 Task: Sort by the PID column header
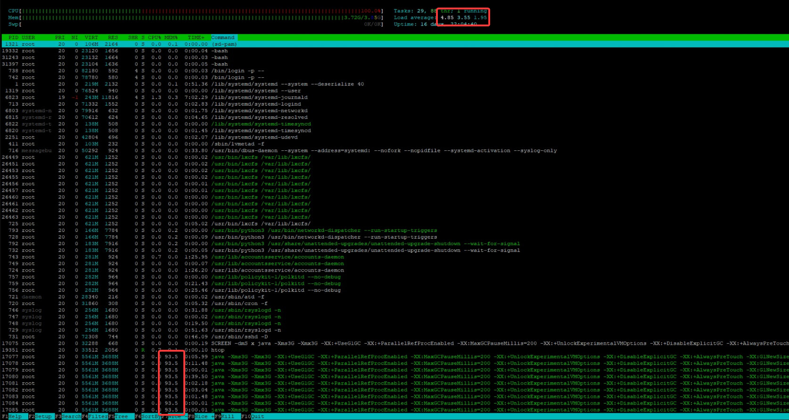point(13,37)
